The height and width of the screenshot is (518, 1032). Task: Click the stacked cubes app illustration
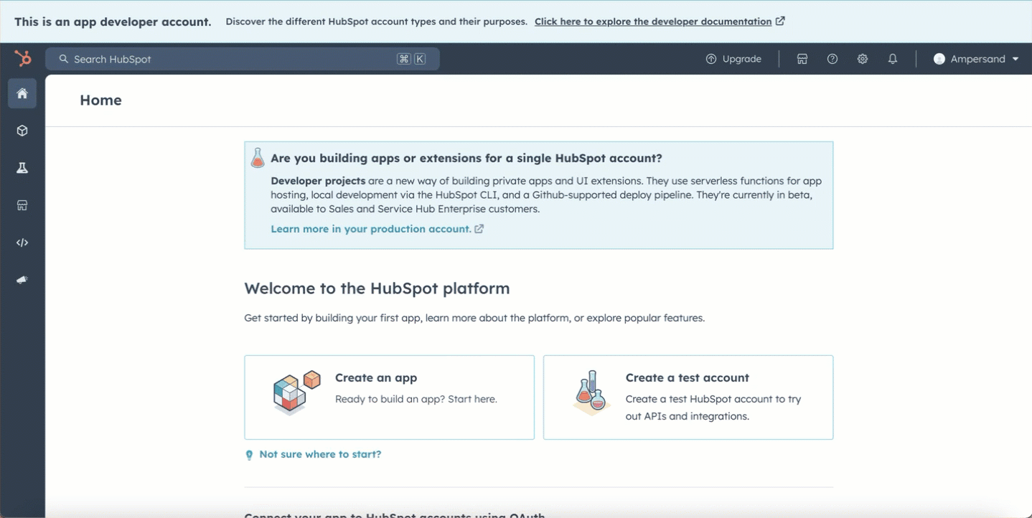296,392
